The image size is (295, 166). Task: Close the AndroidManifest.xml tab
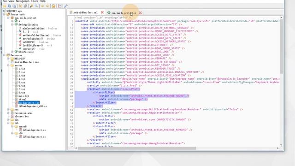[x=102, y=12]
